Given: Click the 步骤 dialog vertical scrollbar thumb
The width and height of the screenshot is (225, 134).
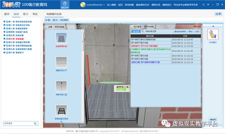Looking at the screenshot, I should coord(83,41).
